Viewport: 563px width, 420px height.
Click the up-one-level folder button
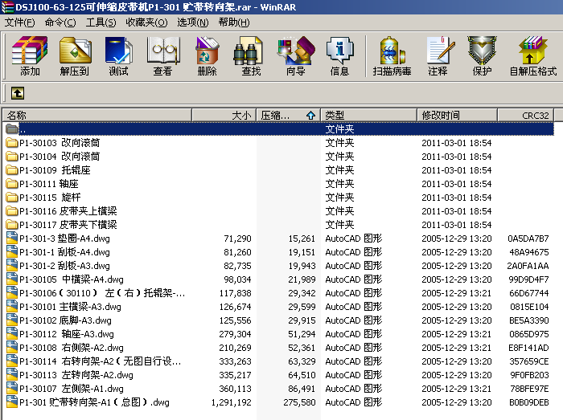pos(17,93)
